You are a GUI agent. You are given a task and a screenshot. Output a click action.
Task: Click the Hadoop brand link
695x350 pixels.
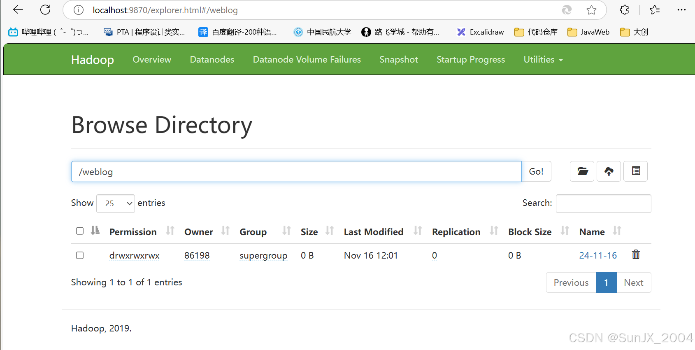click(x=93, y=60)
